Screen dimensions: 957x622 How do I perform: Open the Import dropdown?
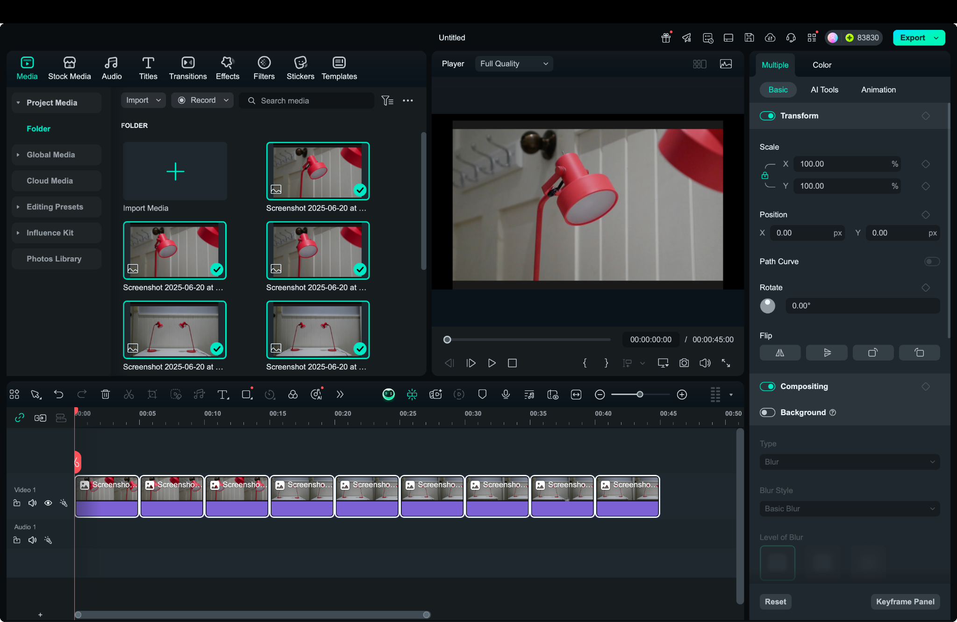pos(143,100)
